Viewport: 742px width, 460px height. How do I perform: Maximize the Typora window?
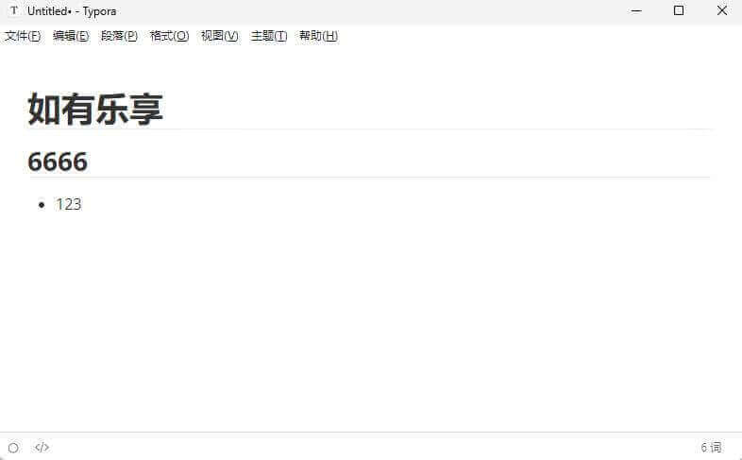coord(679,11)
